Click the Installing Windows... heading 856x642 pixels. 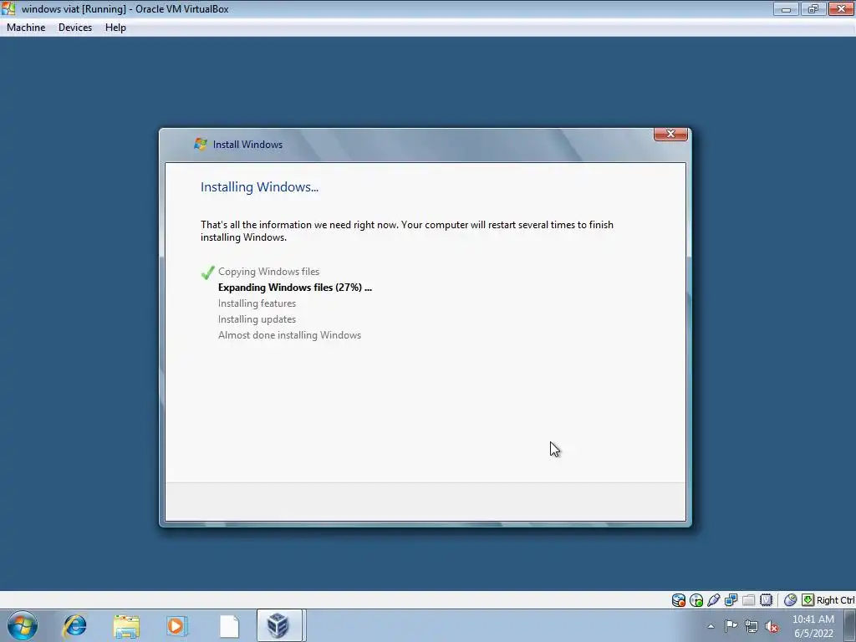[259, 186]
